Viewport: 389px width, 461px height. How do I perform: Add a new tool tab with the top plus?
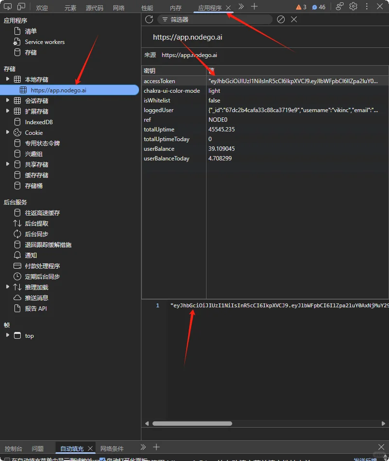click(254, 6)
